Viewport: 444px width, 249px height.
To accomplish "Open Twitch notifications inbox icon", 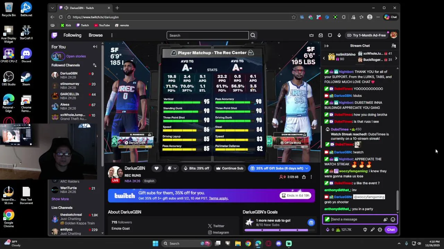I will (321, 35).
